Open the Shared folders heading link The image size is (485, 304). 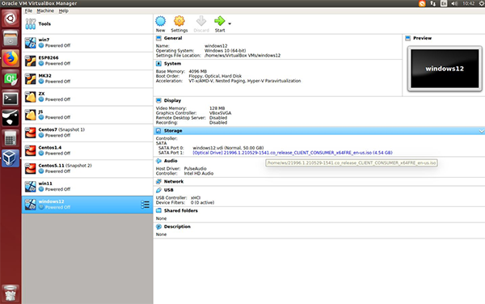[180, 210]
